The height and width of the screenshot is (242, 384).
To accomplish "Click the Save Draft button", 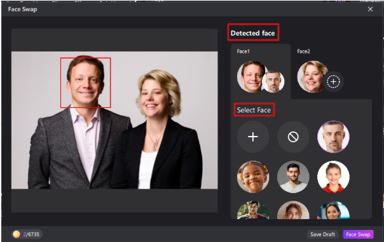I will (x=322, y=234).
